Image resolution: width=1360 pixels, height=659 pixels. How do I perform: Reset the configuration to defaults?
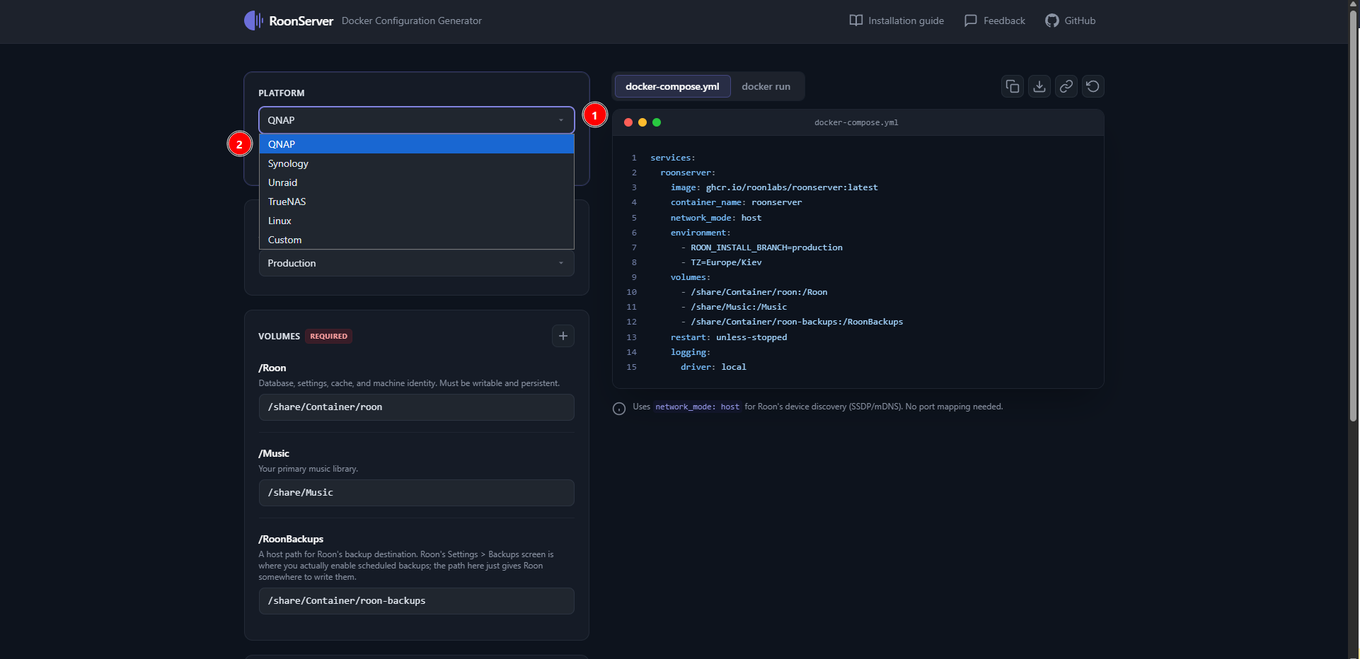1093,86
